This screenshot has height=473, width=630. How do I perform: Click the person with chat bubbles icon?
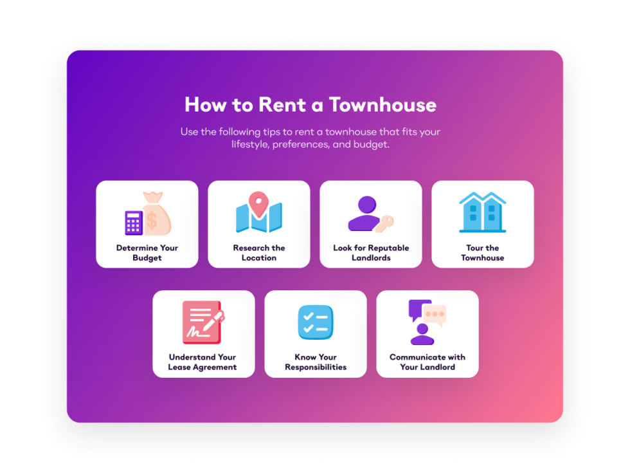click(x=427, y=322)
